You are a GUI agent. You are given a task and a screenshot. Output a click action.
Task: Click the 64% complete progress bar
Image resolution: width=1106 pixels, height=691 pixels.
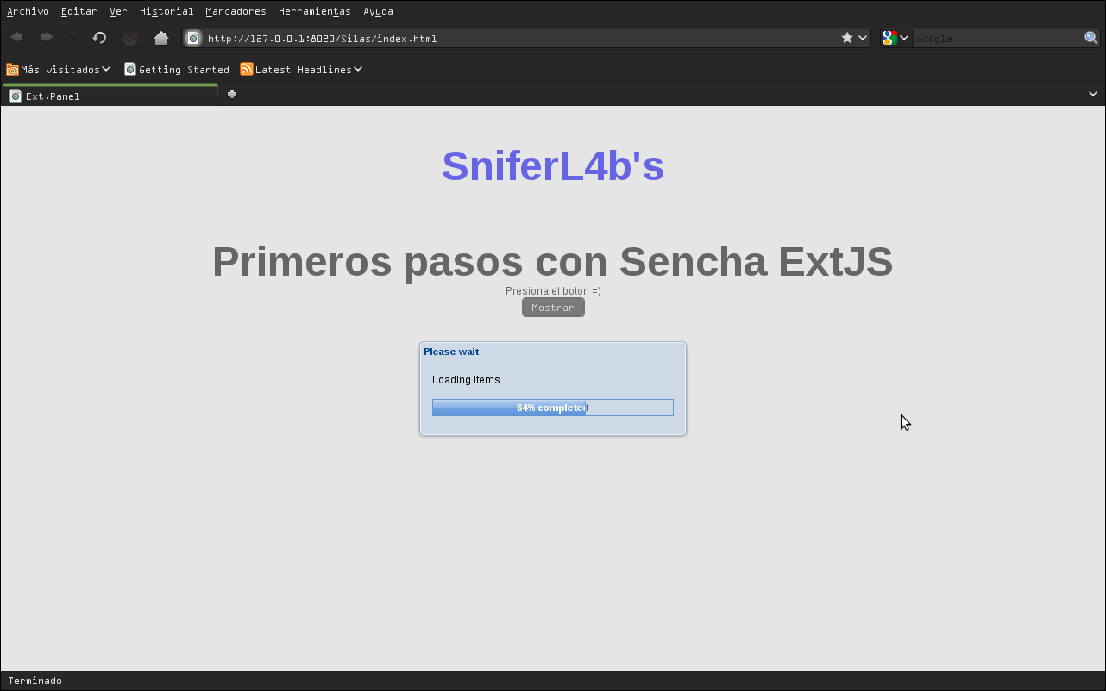(x=553, y=407)
